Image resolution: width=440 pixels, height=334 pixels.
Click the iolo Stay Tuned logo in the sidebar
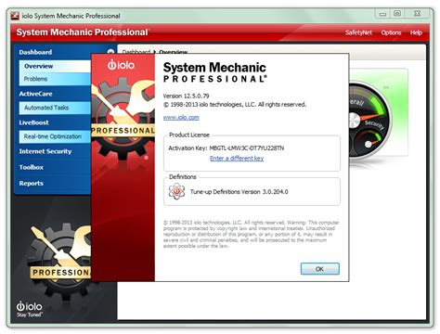pos(30,309)
